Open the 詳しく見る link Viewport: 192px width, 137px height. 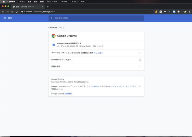tap(98, 53)
